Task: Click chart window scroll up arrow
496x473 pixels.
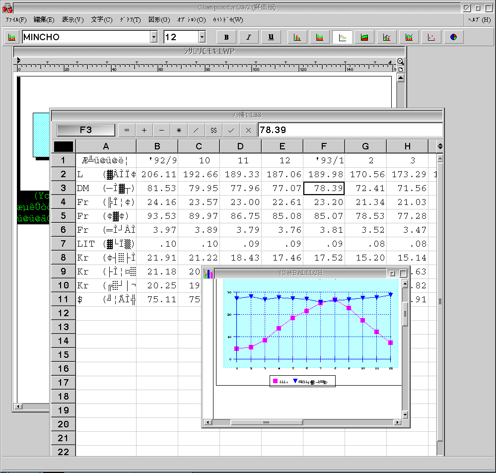Action: [x=405, y=284]
